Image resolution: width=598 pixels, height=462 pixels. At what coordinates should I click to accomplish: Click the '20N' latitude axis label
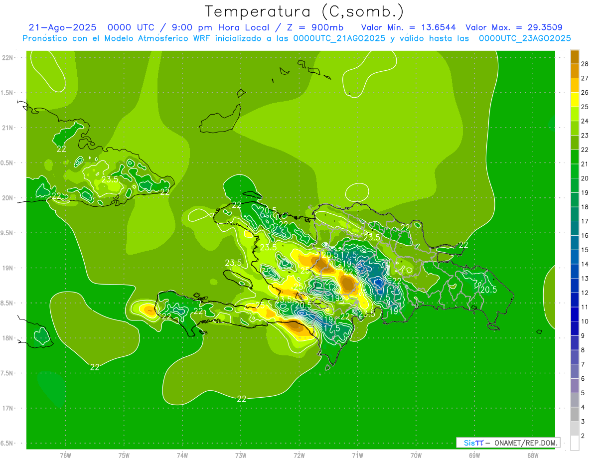[x=7, y=198]
